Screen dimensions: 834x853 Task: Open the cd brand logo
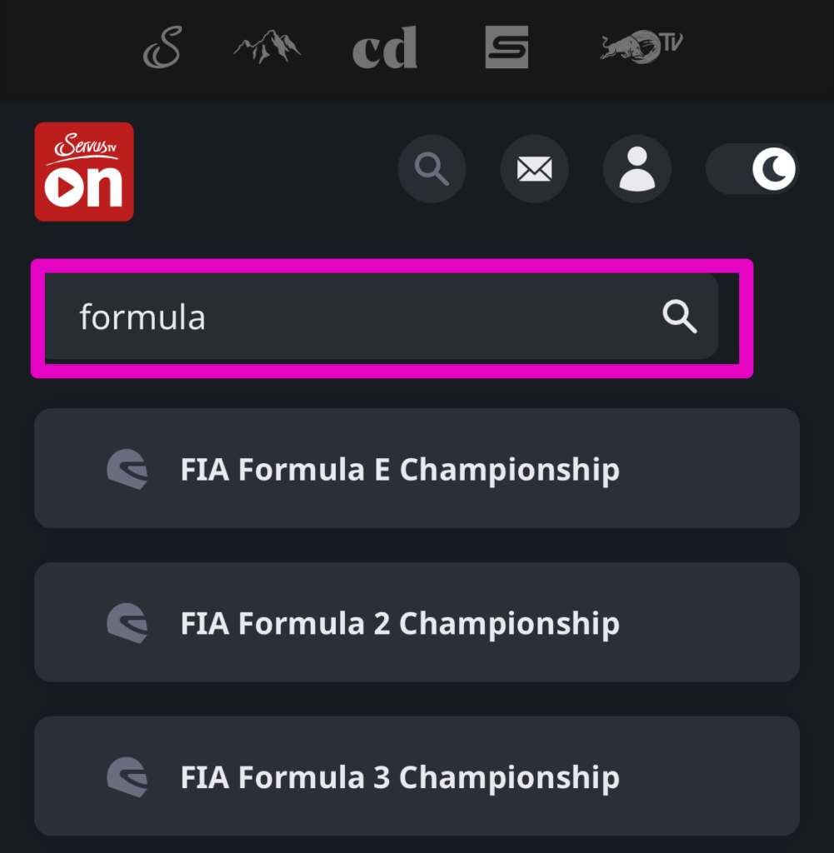click(384, 48)
